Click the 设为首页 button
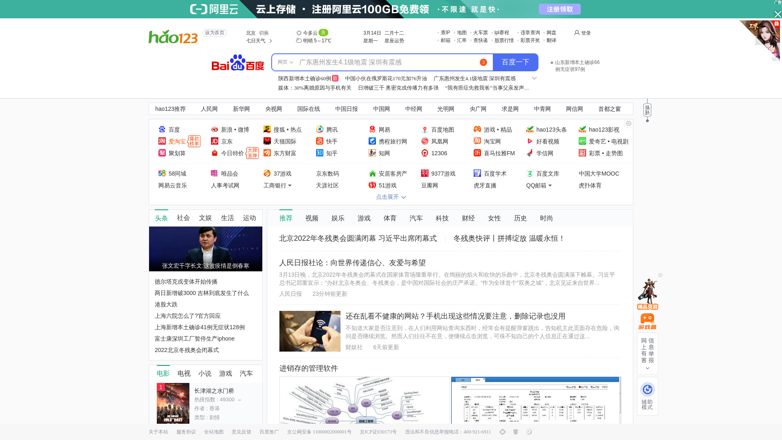 coord(215,33)
